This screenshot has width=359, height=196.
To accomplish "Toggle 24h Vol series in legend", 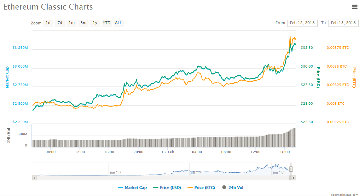I will click(233, 188).
